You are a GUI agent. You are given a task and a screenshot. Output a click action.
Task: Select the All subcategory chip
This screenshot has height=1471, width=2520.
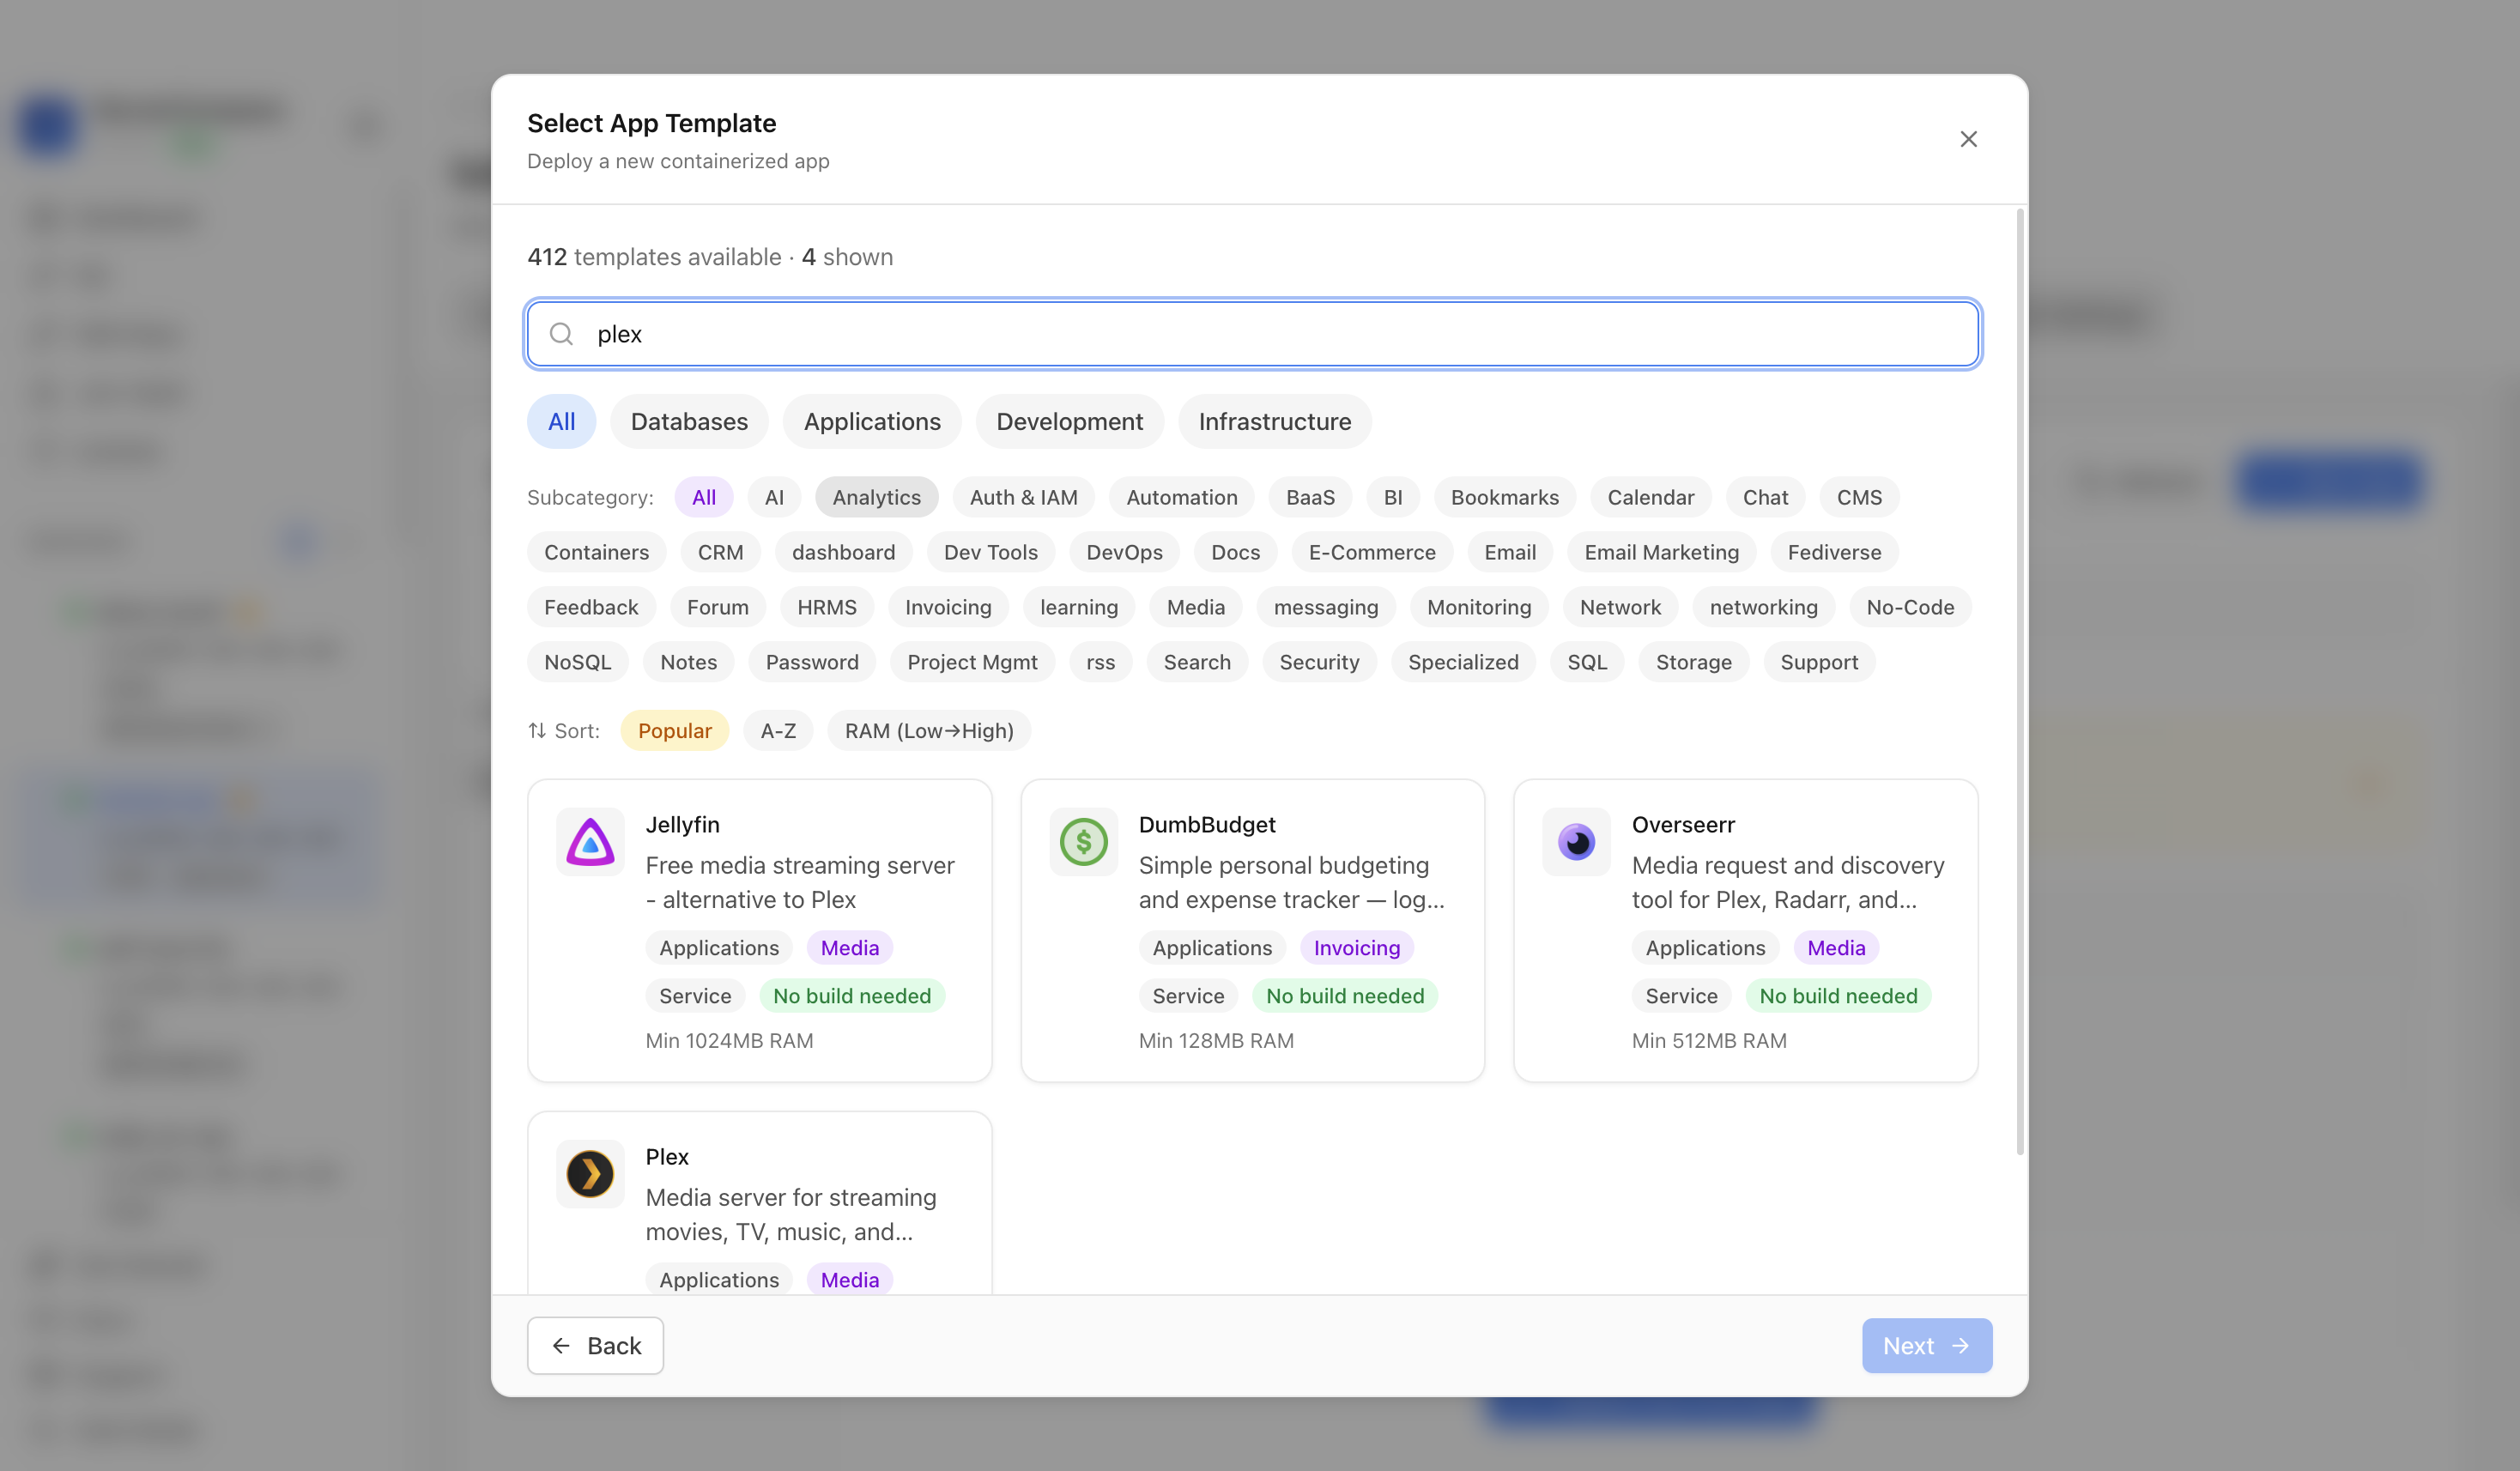(703, 497)
